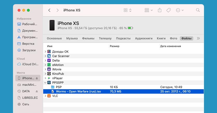Expand the Доходы ОК app folder
217x113 pixels.
(45, 52)
